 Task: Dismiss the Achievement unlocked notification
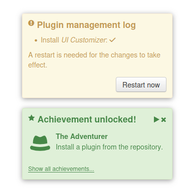pos(163,119)
